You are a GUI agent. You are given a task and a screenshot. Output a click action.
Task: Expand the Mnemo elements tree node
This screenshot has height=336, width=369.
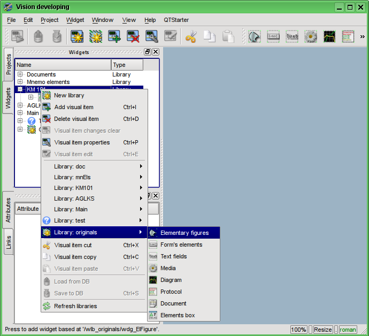coord(20,82)
